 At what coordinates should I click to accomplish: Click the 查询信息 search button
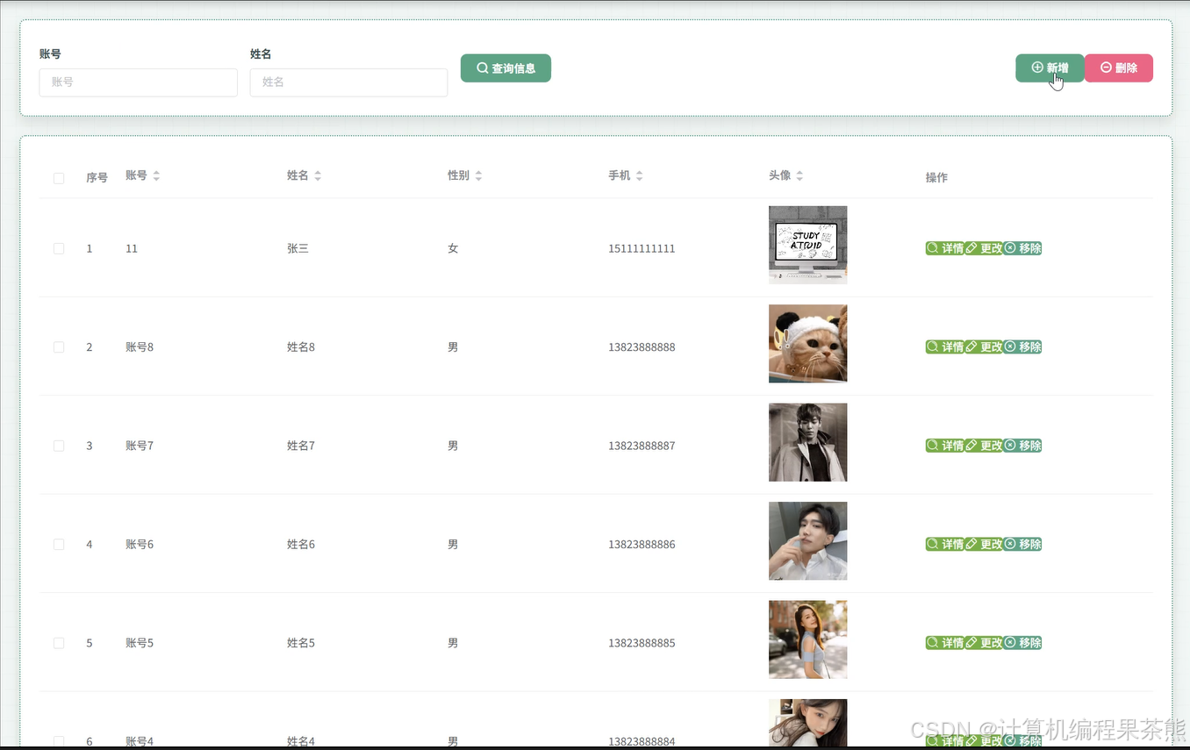coord(505,68)
